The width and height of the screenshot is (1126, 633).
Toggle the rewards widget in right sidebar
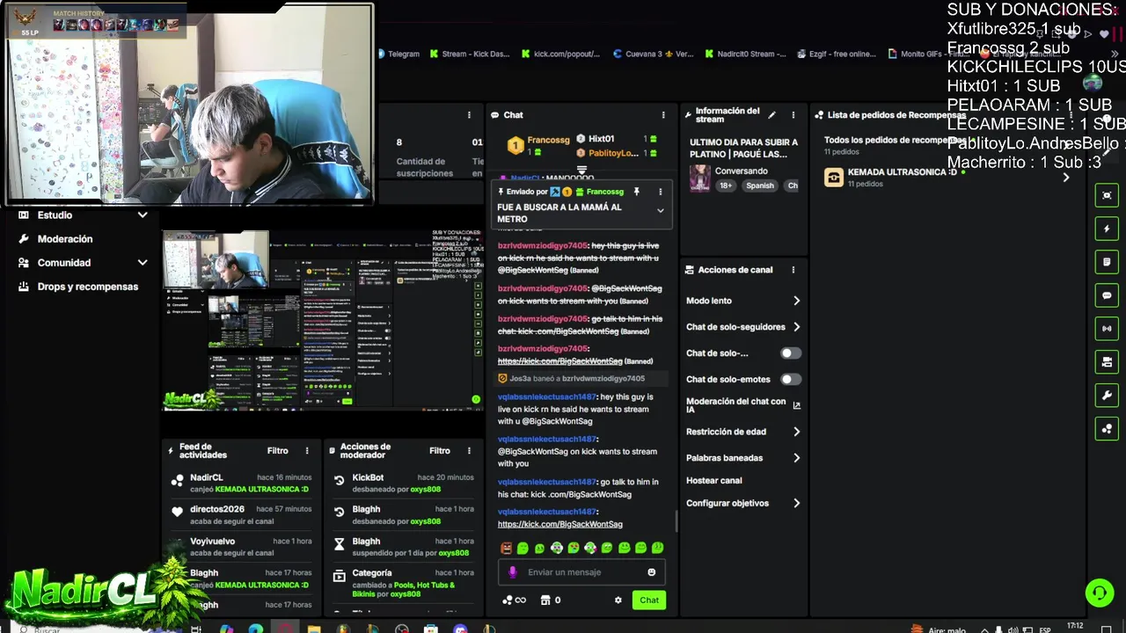[1107, 429]
